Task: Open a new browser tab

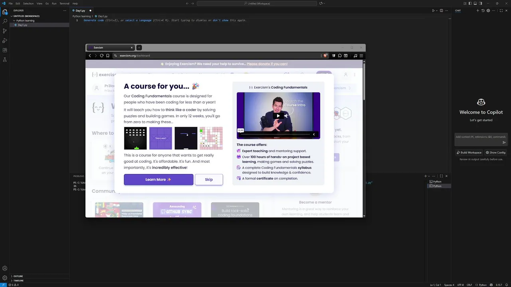Action: (139, 47)
